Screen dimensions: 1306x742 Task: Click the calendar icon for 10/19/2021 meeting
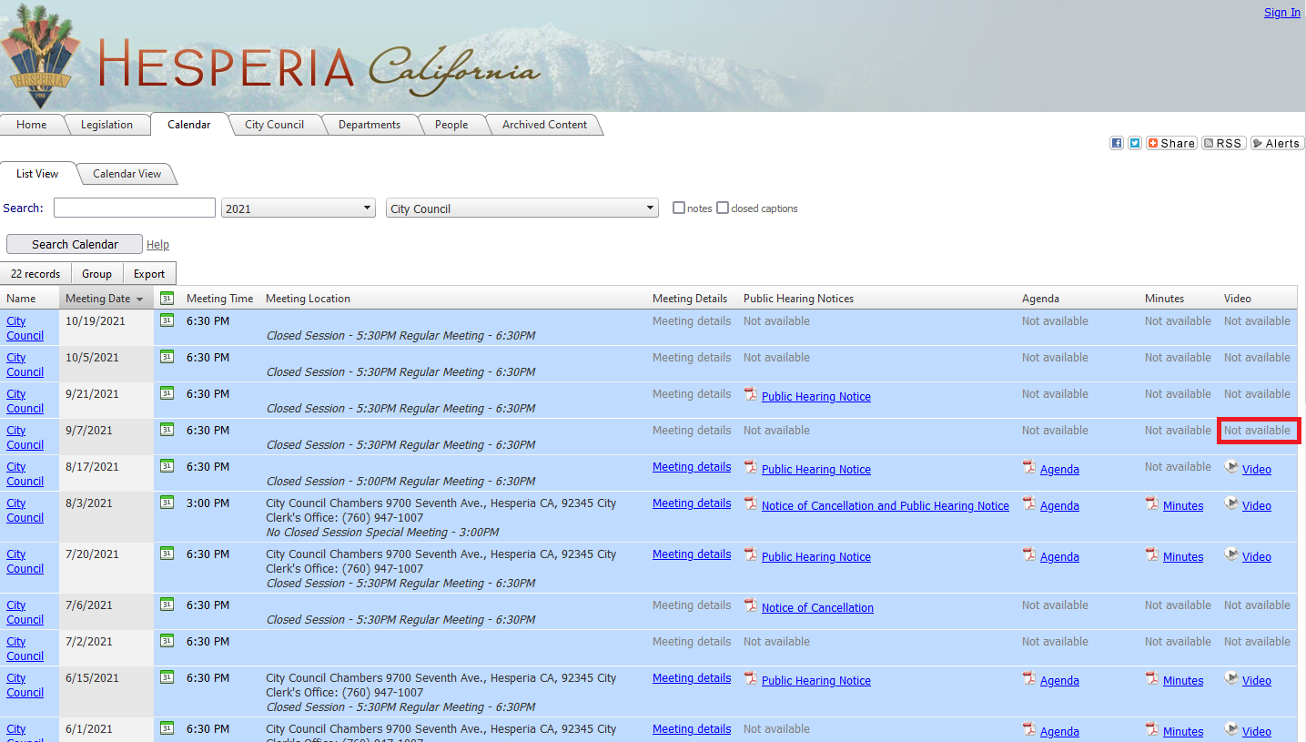point(167,320)
